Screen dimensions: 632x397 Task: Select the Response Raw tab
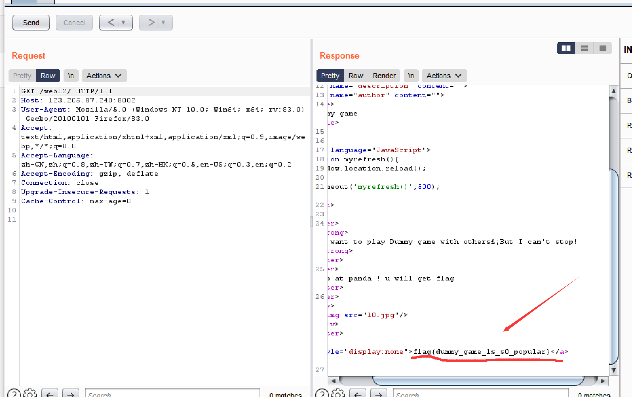pyautogui.click(x=355, y=76)
